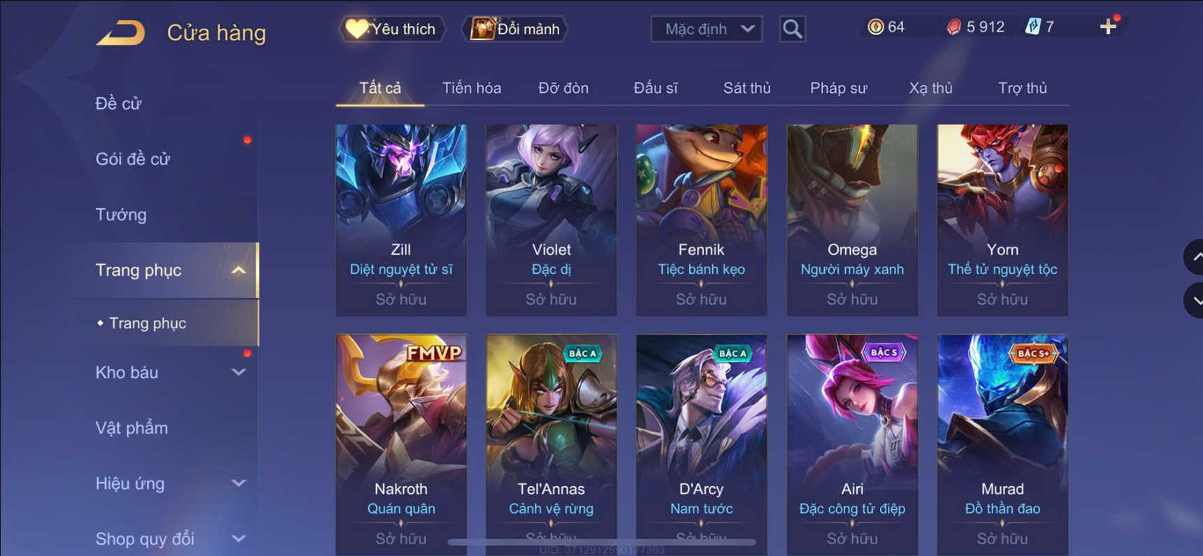Click the page up arrow on right edge
This screenshot has height=556, width=1203.
[1195, 257]
